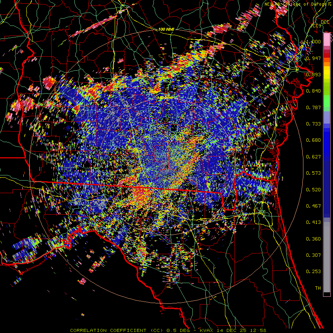Click the 0.893 legend value

click(313, 74)
